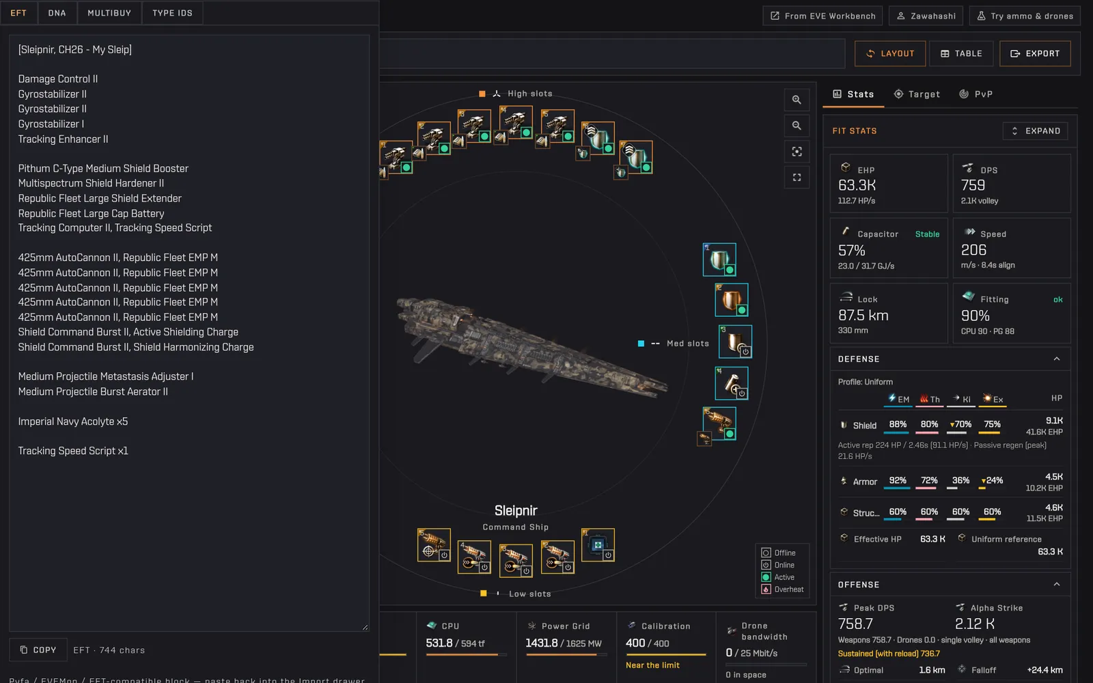This screenshot has height=683, width=1093.
Task: Click script charge icon below med slot 5
Action: (704, 439)
